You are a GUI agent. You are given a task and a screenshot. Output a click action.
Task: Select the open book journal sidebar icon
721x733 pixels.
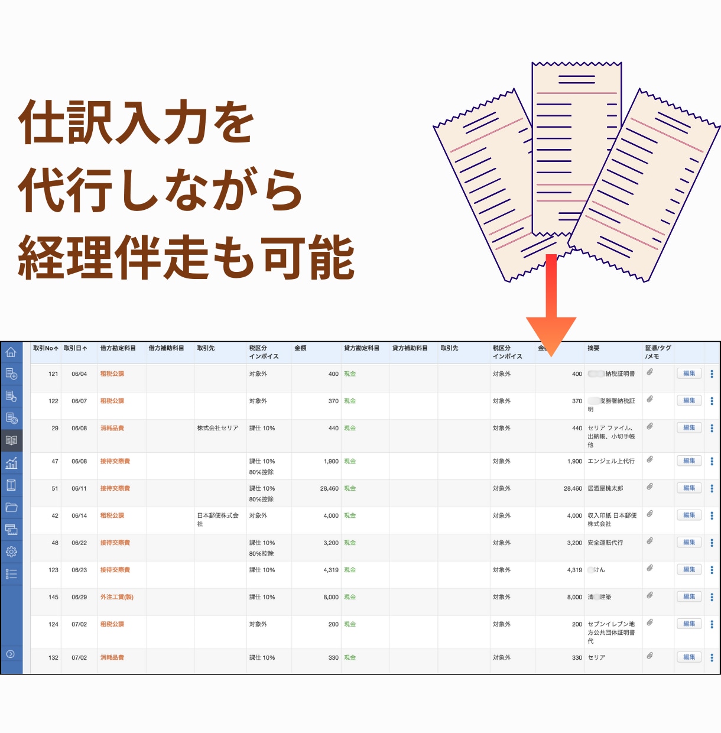click(11, 440)
